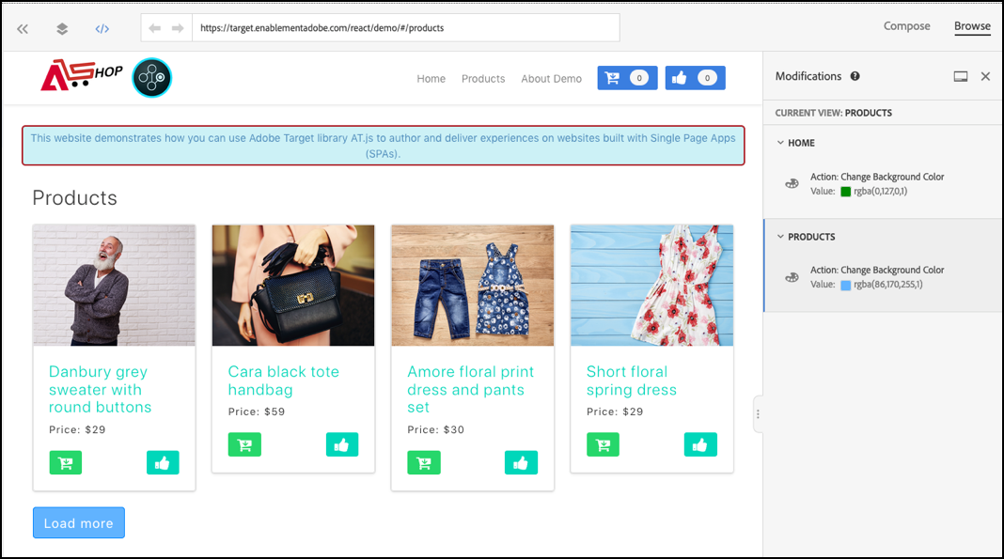
Task: Add Short floral spring dress to cart
Action: (x=604, y=444)
